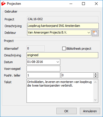Enable the Bibliotheek project checkbox
The image size is (103, 117).
tap(64, 49)
